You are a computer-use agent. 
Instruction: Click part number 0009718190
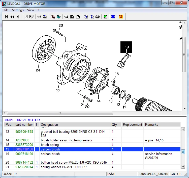24,154
